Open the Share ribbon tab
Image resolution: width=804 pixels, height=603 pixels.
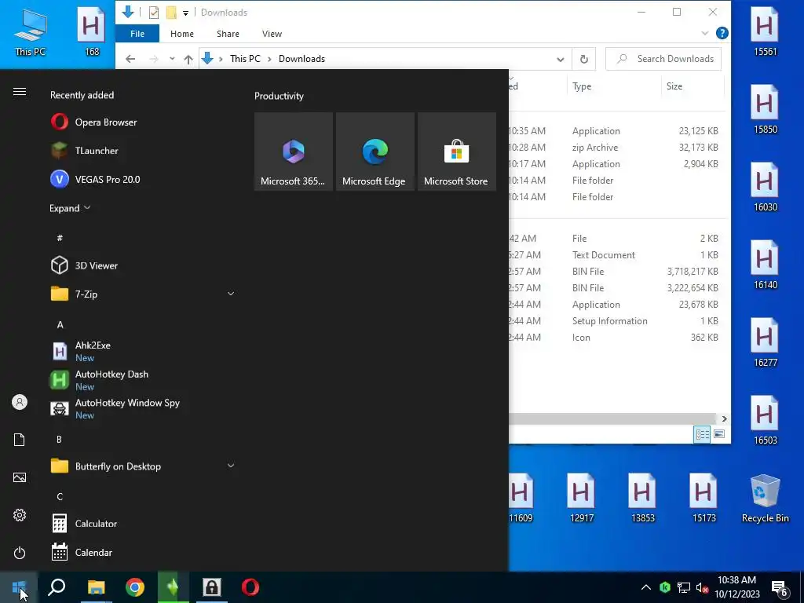point(228,34)
